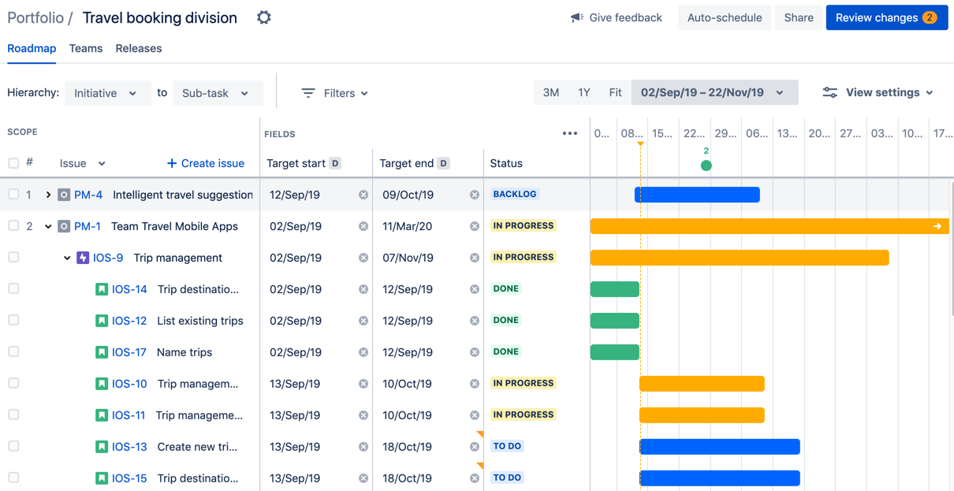Image resolution: width=954 pixels, height=491 pixels.
Task: Click the green IOS-14 timeline bar
Action: (x=615, y=289)
